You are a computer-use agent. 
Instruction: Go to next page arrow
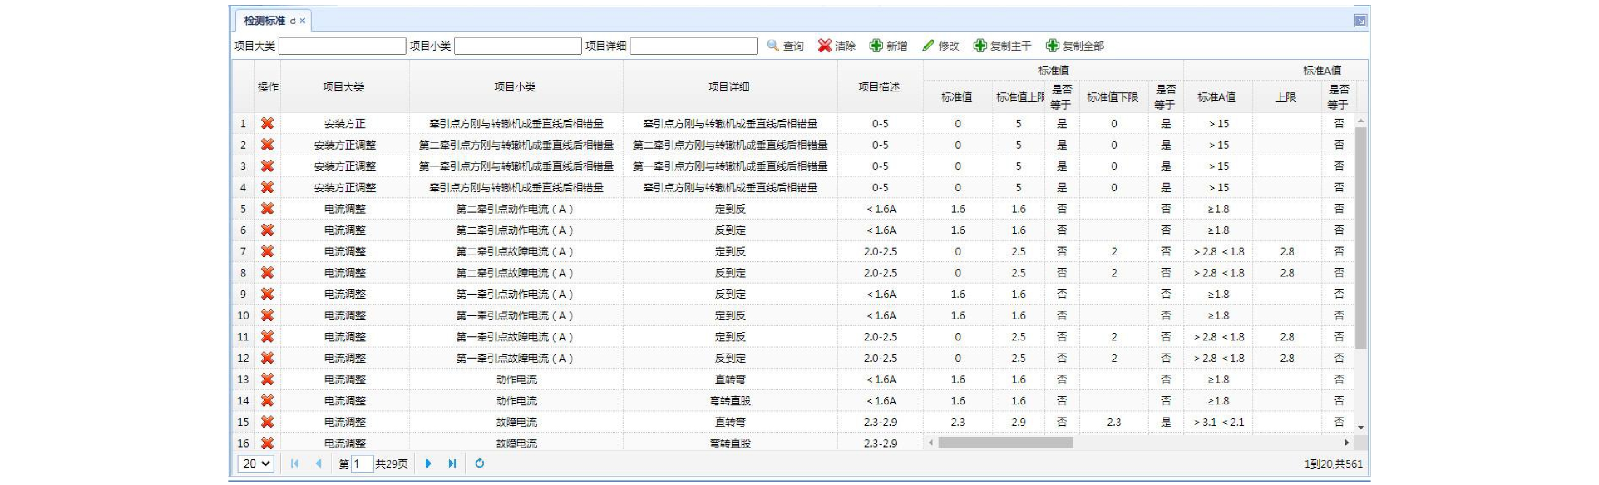point(428,463)
